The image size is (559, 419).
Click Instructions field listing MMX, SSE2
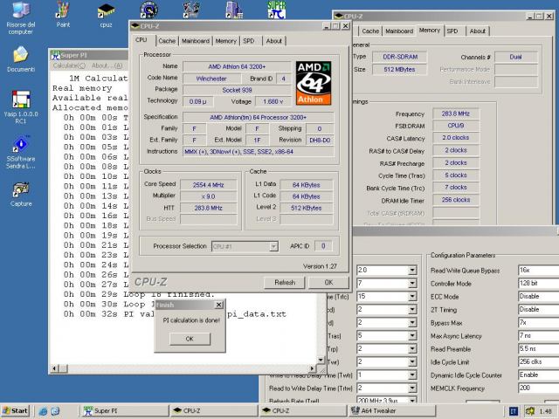(259, 152)
